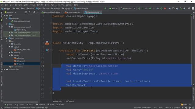Click the Myapp01 breadcrumb in navigation bar
The height and width of the screenshot is (109, 195).
click(6, 8)
